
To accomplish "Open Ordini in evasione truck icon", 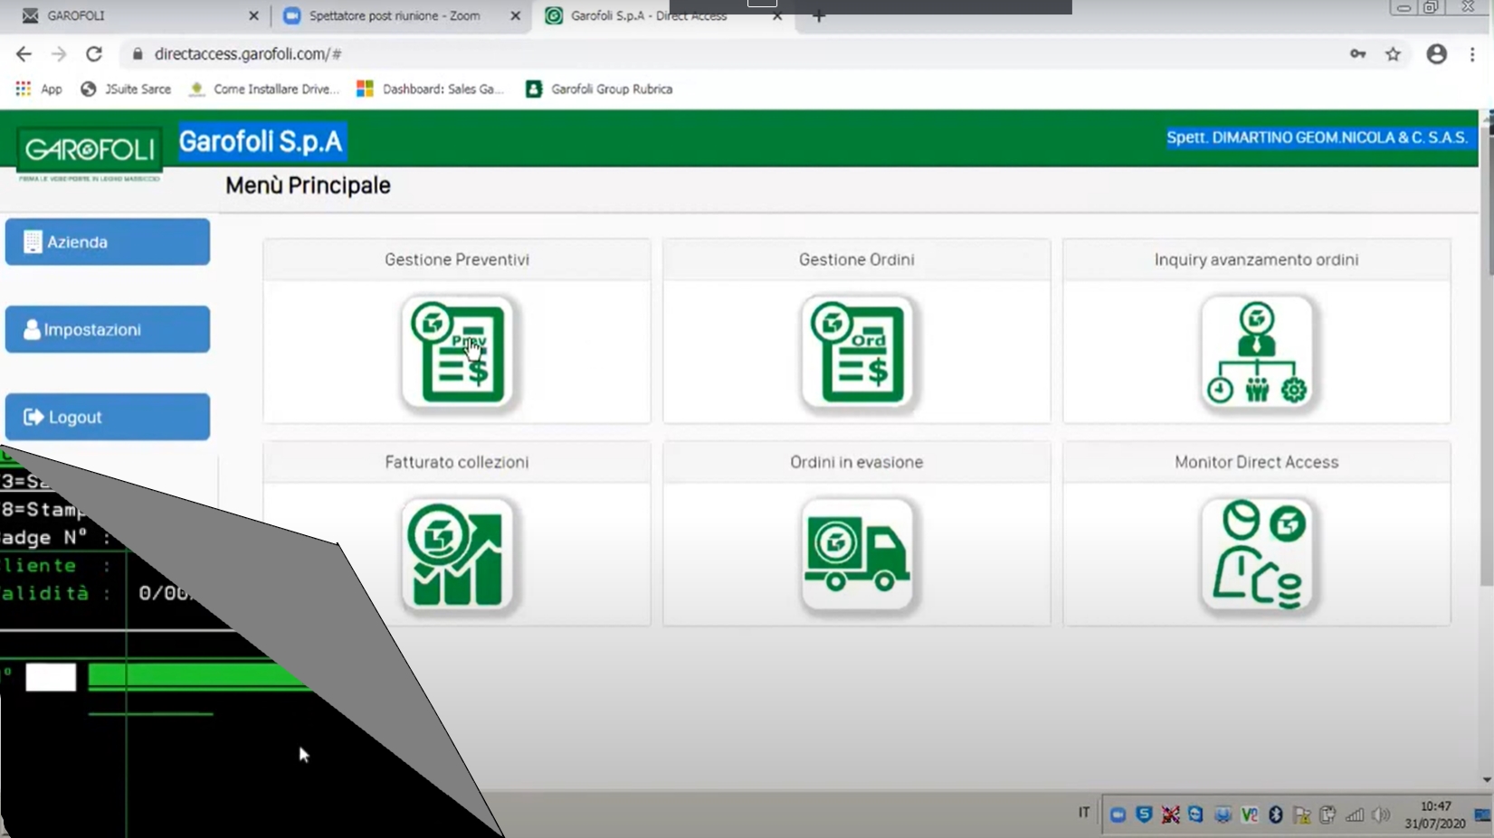I will click(857, 555).
